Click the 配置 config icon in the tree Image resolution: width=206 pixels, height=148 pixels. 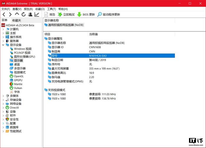7,123
